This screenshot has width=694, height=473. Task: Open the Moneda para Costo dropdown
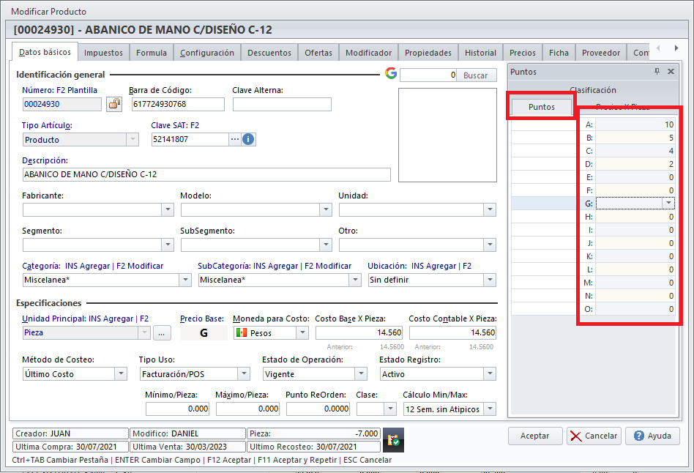point(302,333)
